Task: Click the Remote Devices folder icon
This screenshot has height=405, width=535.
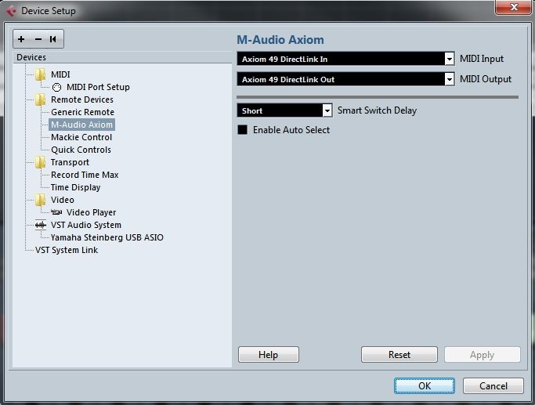Action: pyautogui.click(x=41, y=99)
